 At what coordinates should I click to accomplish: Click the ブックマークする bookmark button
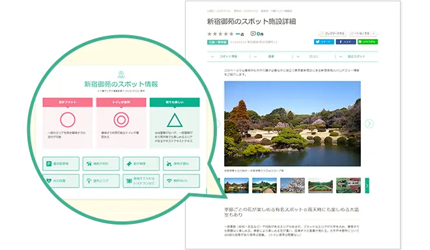click(x=332, y=33)
